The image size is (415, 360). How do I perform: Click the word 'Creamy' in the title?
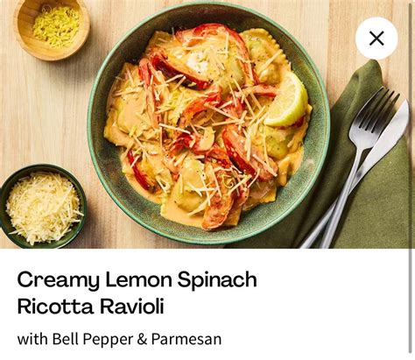click(x=58, y=279)
